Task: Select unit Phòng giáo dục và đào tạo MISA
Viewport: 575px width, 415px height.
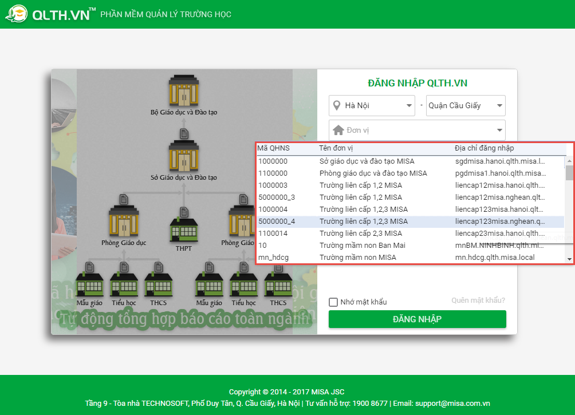Action: [x=411, y=173]
